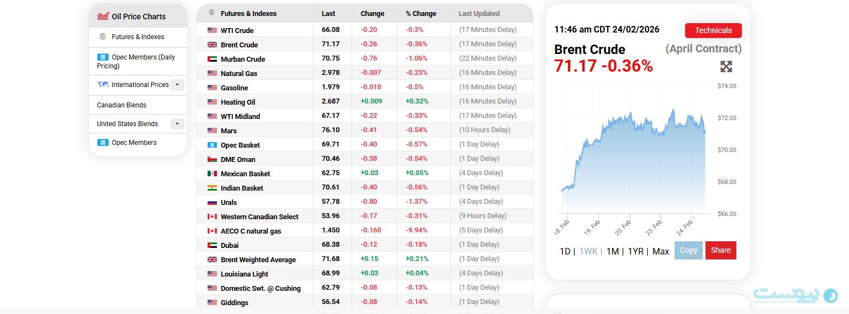This screenshot has height=314, width=849.
Task: Click the Indian flag beside Indian Basket
Action: [x=212, y=188]
